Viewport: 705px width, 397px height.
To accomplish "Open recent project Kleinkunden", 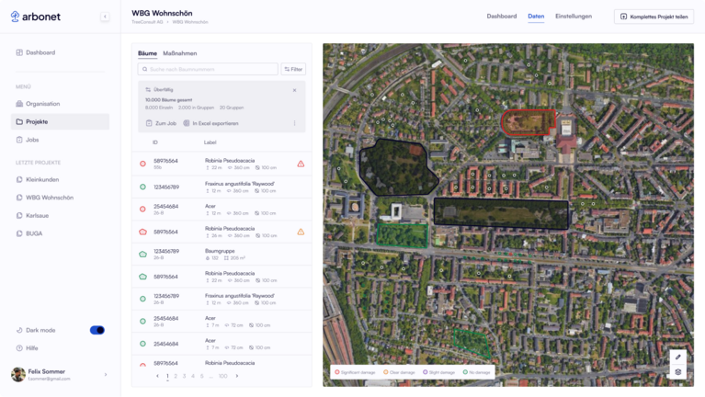I will [x=38, y=179].
